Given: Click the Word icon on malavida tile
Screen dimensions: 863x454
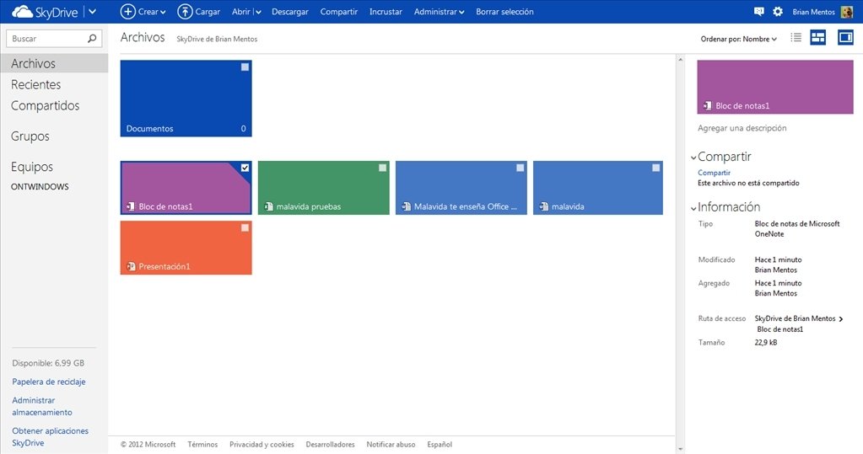Looking at the screenshot, I should (544, 206).
